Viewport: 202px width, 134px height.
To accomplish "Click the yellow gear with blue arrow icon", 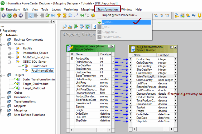I will click(188, 15).
